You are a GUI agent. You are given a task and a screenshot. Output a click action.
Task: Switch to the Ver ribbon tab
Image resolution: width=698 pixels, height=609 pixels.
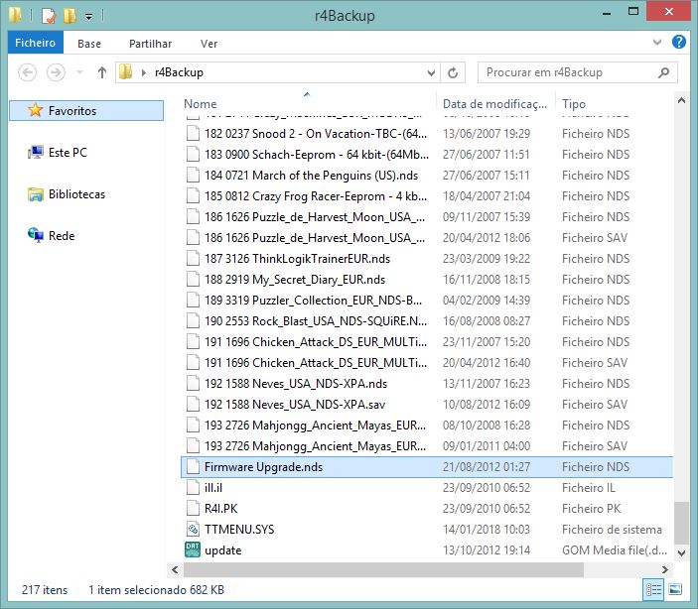click(x=209, y=44)
